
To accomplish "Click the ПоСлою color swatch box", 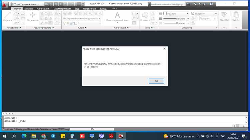I will [x=165, y=14].
